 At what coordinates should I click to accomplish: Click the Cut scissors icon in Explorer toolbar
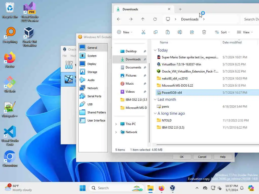(x=143, y=32)
